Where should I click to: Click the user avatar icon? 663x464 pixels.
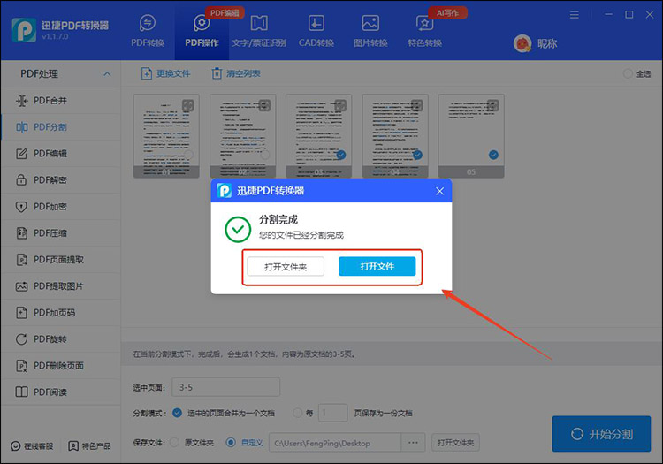pyautogui.click(x=522, y=43)
